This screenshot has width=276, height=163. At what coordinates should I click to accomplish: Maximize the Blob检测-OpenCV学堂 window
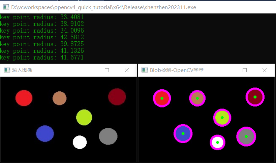[x=245, y=70]
